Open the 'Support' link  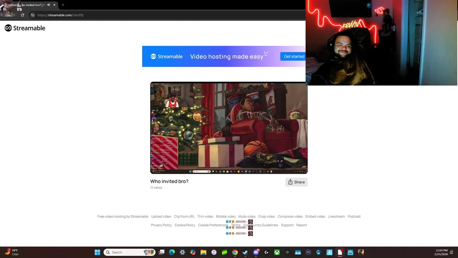[287, 225]
